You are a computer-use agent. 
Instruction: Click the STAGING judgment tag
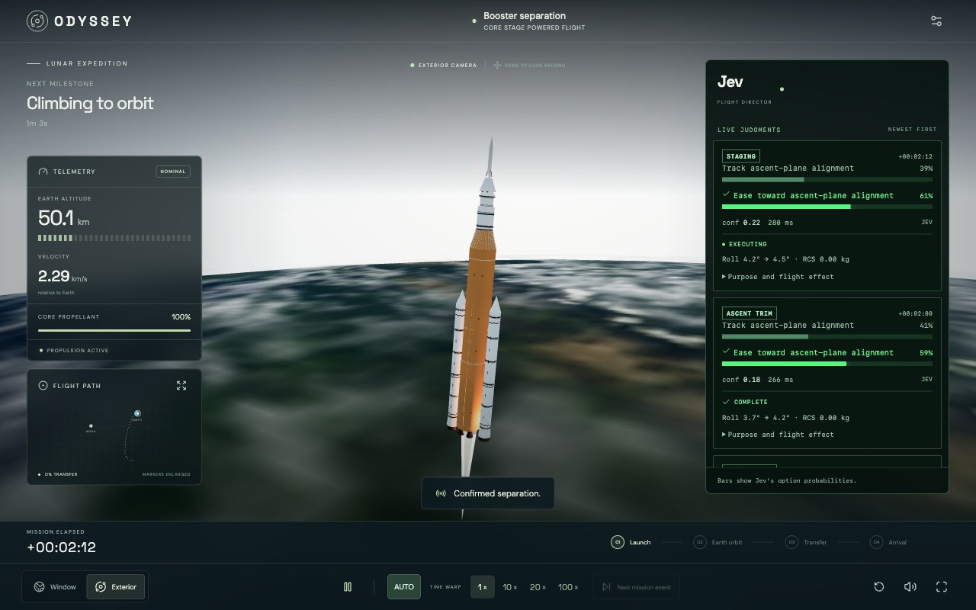tap(741, 156)
